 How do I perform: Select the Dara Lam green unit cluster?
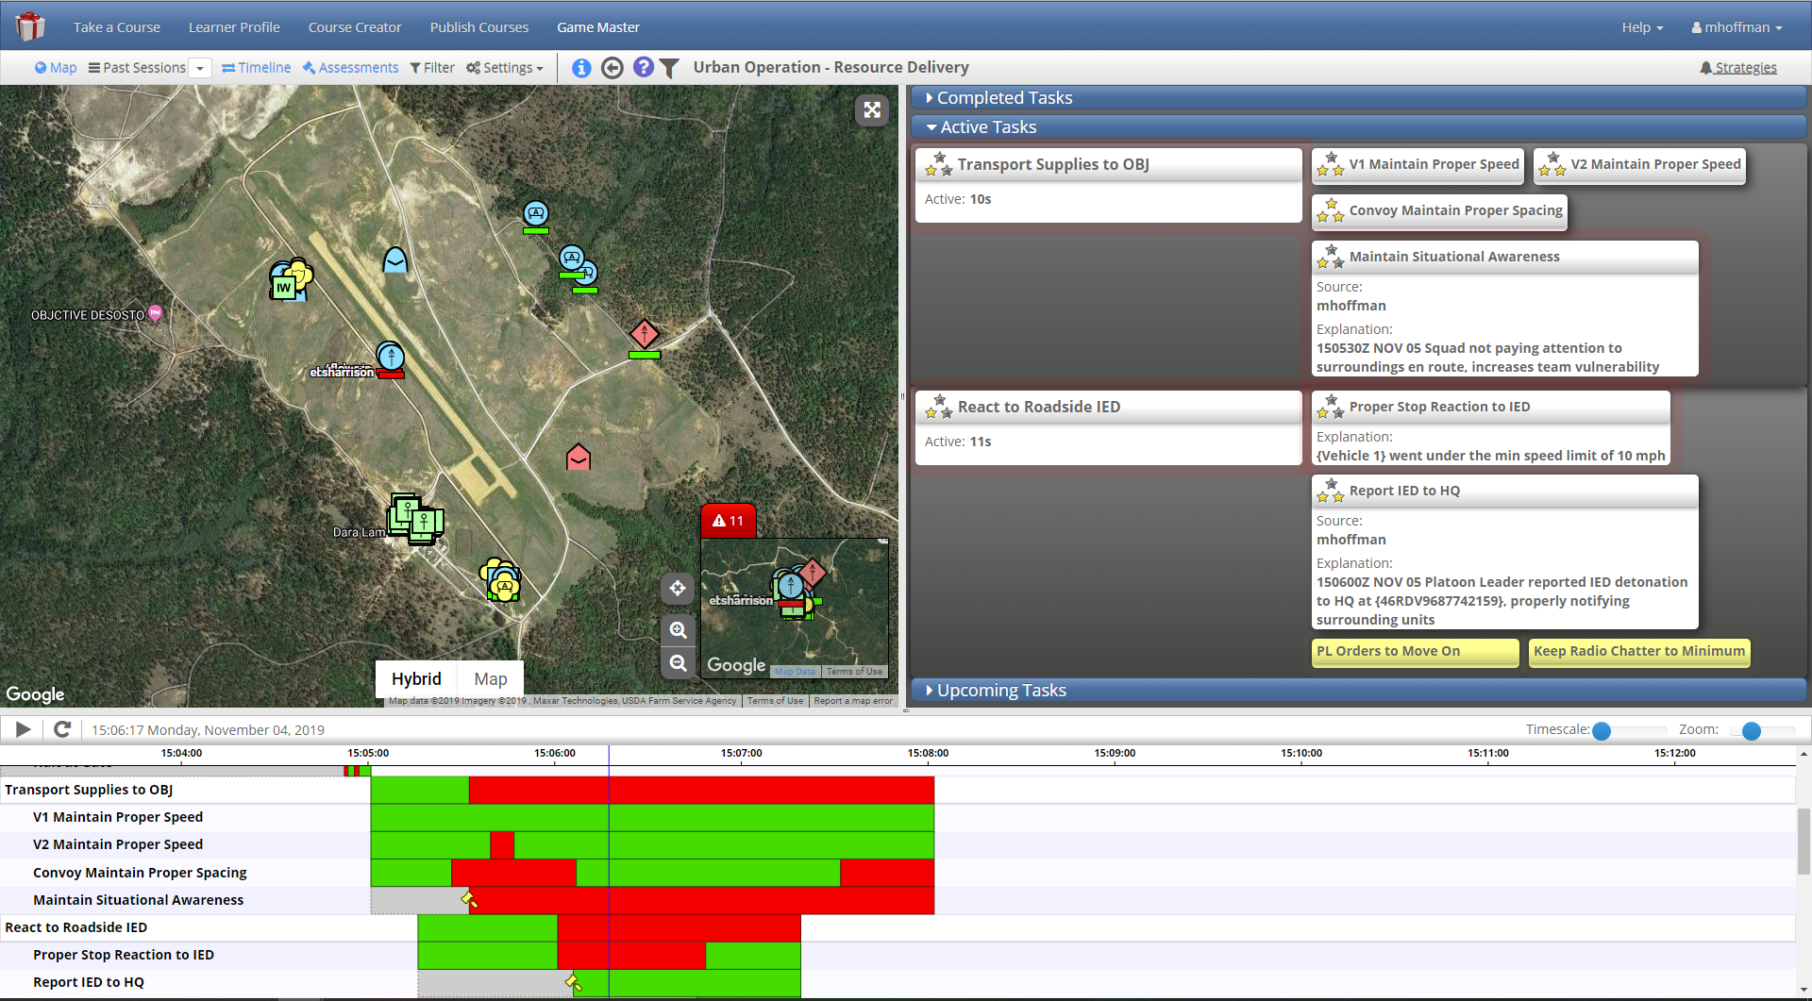416,518
